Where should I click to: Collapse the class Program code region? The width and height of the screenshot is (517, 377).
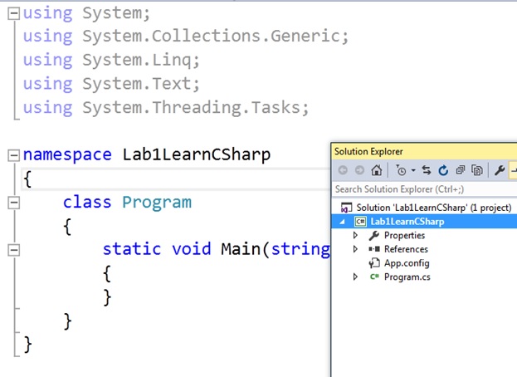(13, 202)
